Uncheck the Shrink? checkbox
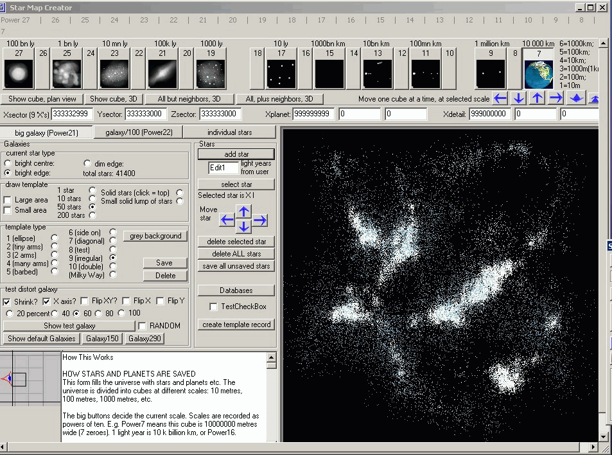The height and width of the screenshot is (455, 612). tap(7, 301)
